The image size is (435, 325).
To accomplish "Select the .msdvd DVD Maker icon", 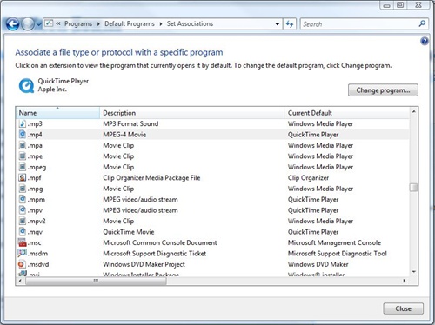I will pyautogui.click(x=22, y=264).
